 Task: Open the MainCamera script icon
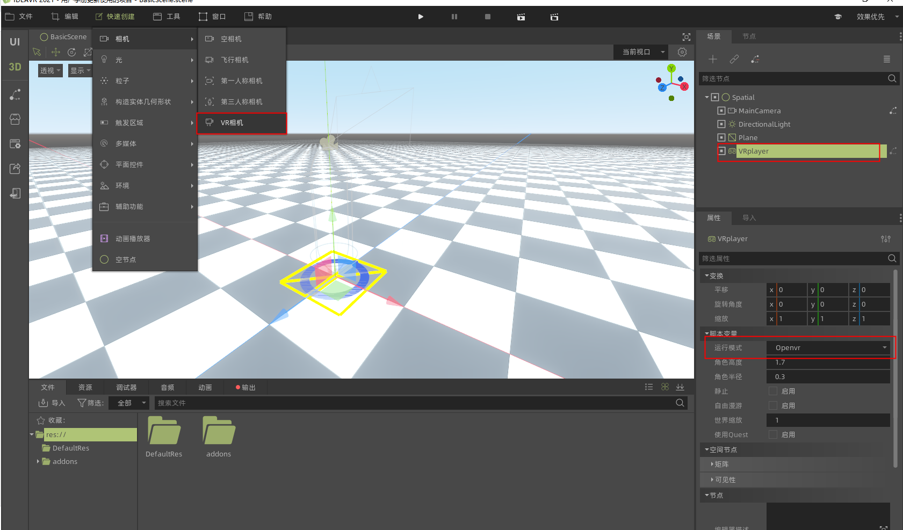click(893, 111)
